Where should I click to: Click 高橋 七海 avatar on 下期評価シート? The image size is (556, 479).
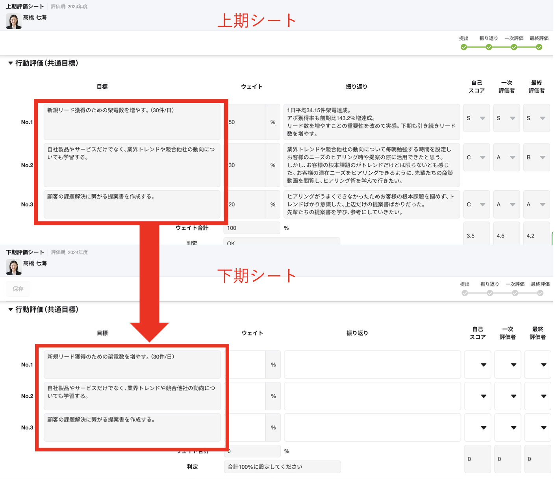tap(13, 267)
